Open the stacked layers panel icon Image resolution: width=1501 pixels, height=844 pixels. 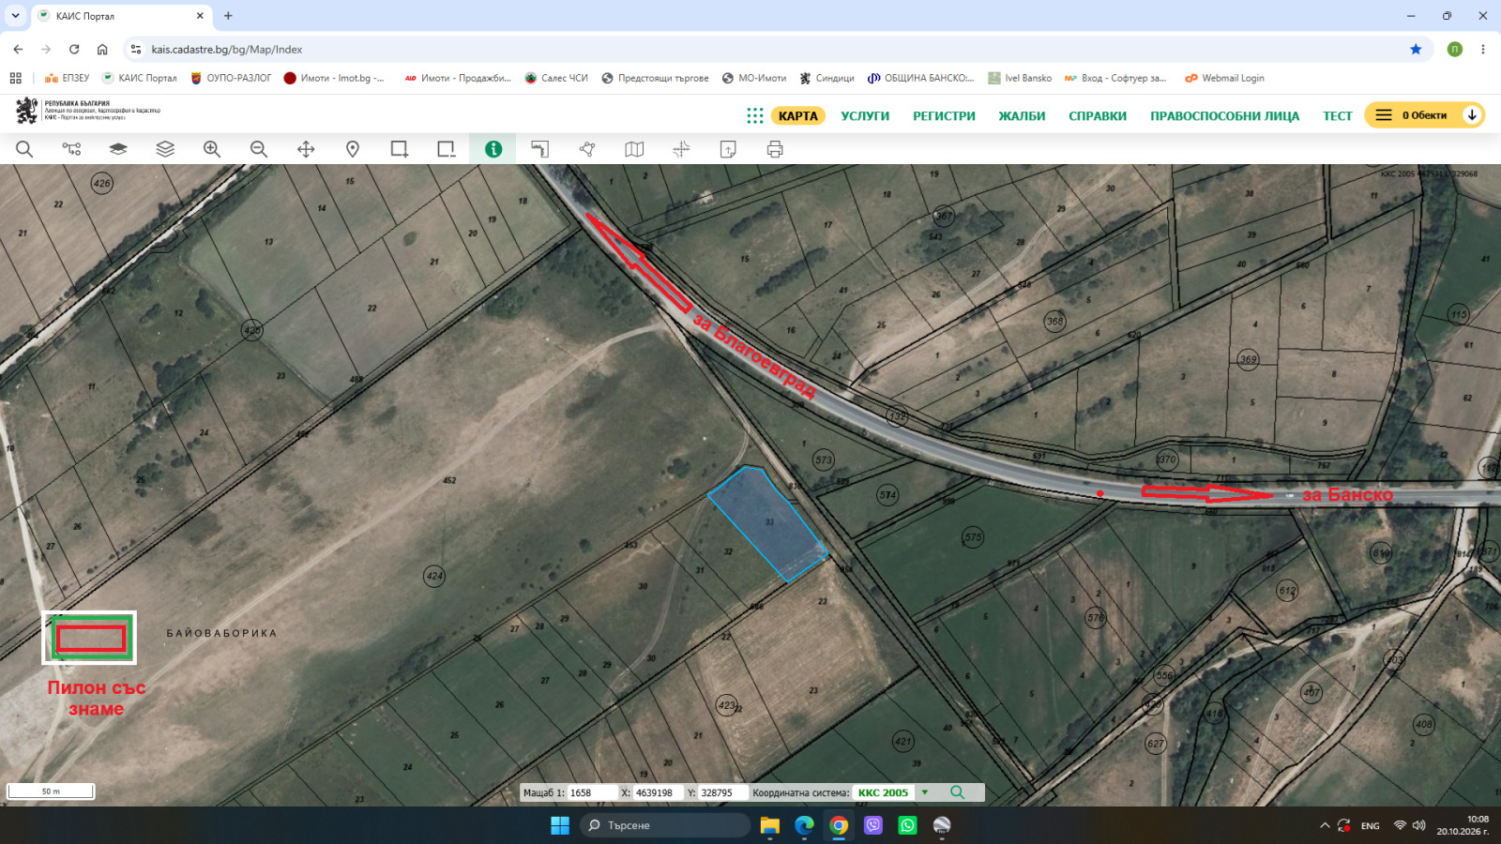click(x=165, y=149)
